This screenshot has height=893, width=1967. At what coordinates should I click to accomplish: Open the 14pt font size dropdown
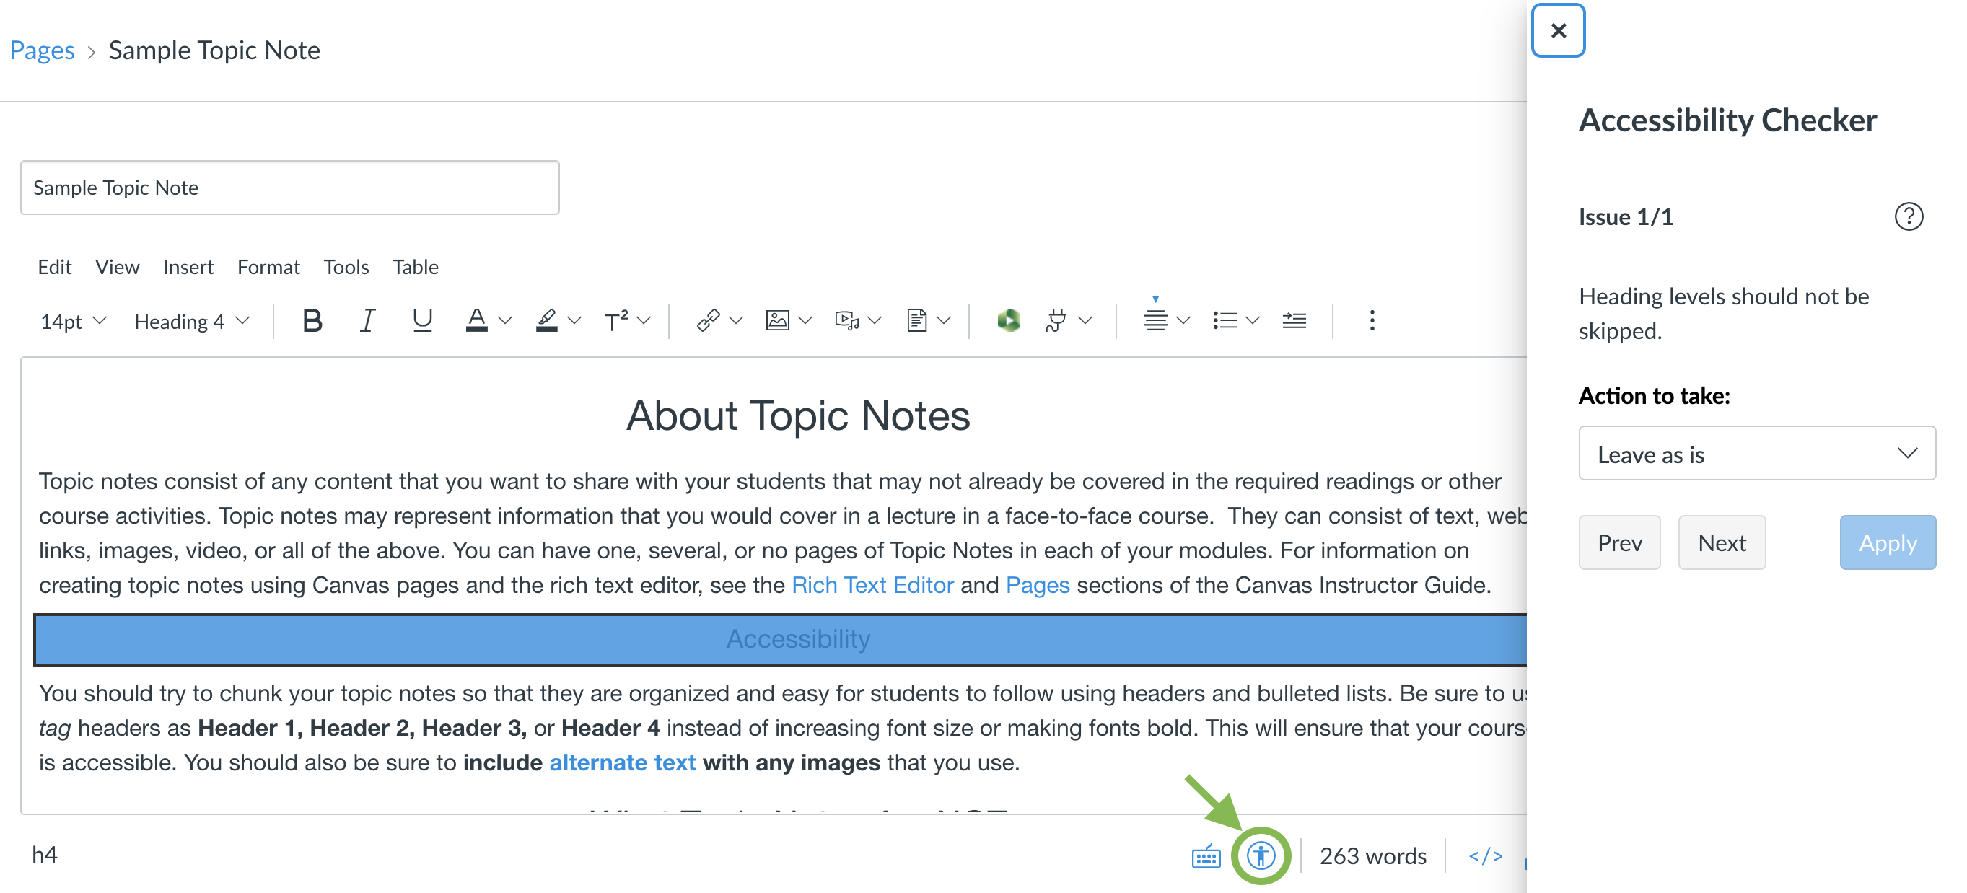tap(74, 321)
